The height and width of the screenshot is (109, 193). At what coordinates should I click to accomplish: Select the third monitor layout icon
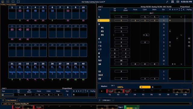click(13, 2)
